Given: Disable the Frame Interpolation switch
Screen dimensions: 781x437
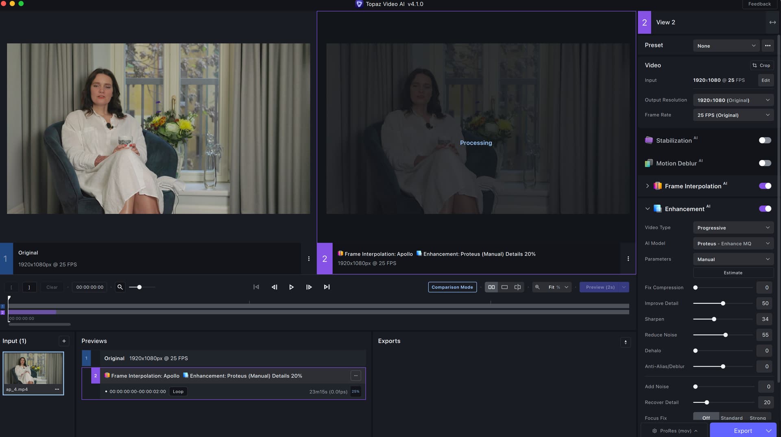Looking at the screenshot, I should tap(765, 186).
